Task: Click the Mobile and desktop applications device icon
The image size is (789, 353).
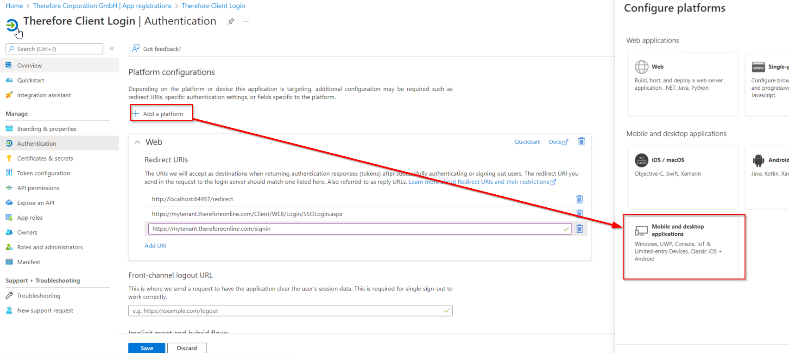Action: (641, 230)
